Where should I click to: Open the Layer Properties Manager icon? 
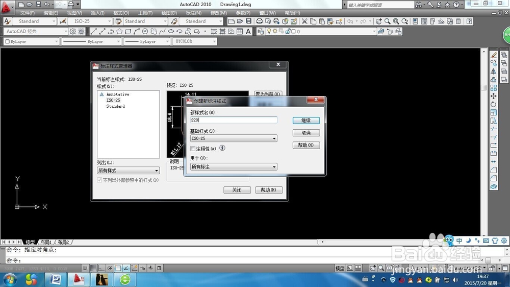(x=261, y=32)
